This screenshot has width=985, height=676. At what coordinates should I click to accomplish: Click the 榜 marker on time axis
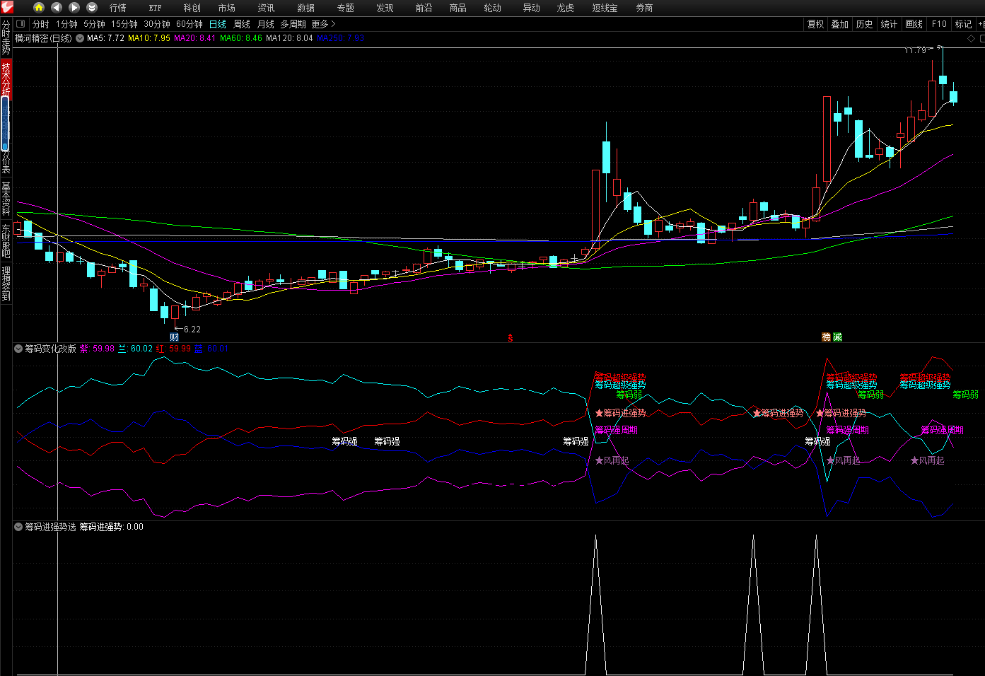(x=826, y=337)
